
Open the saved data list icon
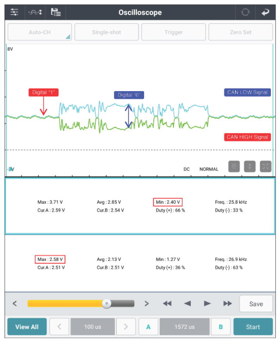point(56,12)
